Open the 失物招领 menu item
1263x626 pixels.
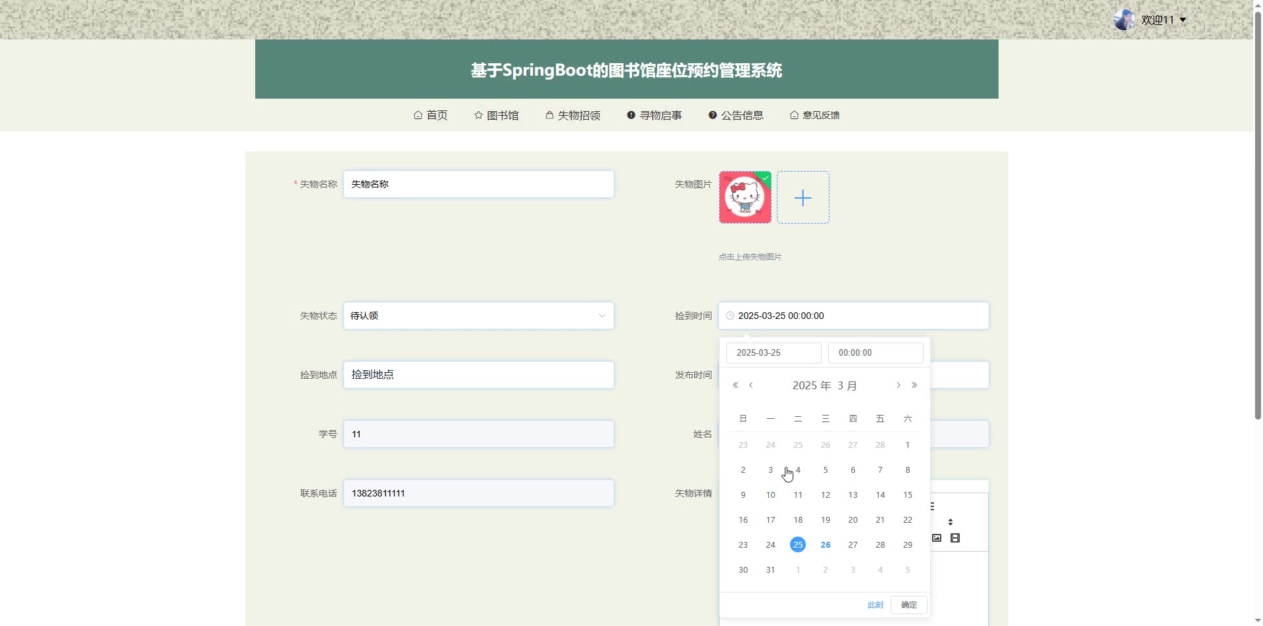pos(573,115)
